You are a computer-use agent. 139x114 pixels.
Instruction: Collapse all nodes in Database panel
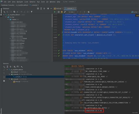(x=44, y=8)
